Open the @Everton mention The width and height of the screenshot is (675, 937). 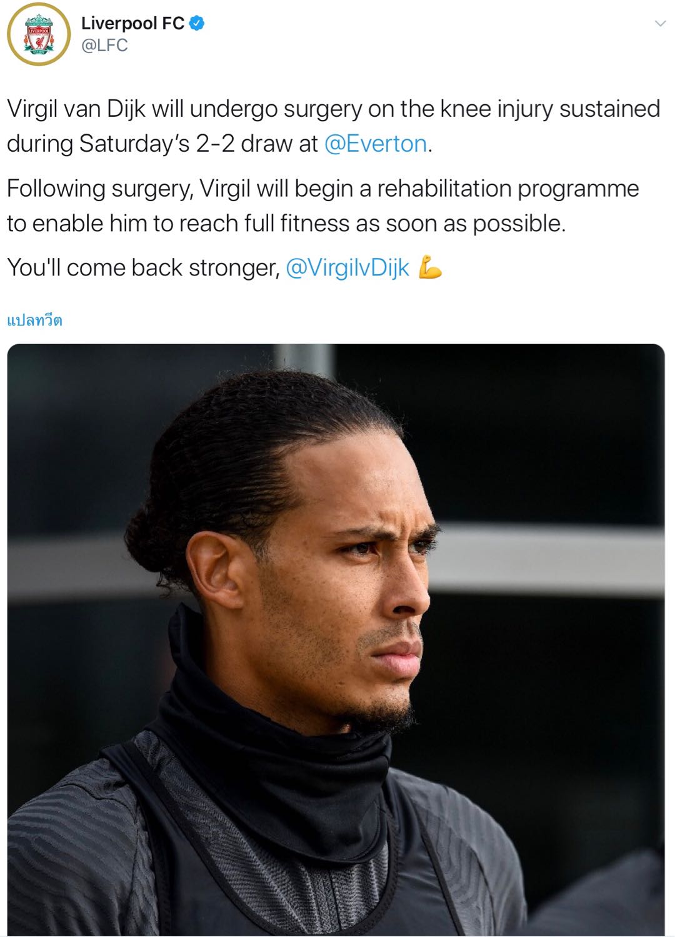[376, 144]
